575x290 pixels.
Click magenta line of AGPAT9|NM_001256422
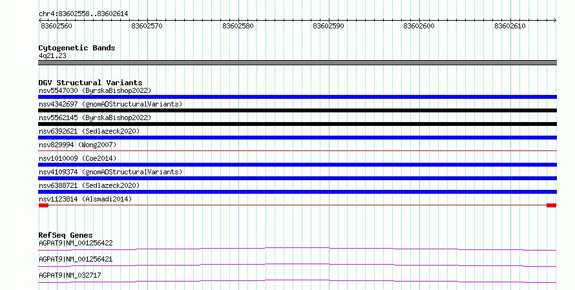[x=297, y=249]
